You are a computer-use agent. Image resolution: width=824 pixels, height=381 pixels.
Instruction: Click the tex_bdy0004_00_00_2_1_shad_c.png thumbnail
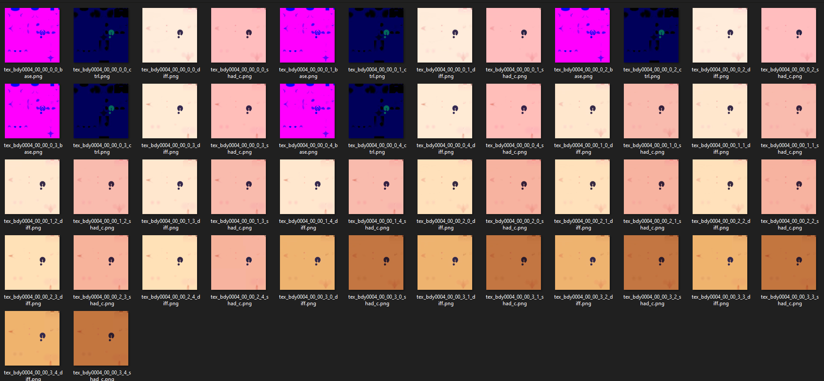click(651, 187)
